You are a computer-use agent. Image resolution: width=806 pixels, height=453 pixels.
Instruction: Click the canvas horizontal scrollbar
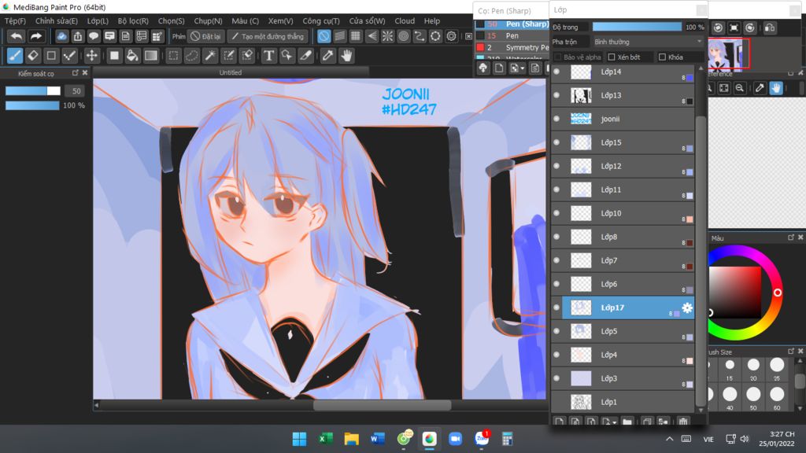383,405
